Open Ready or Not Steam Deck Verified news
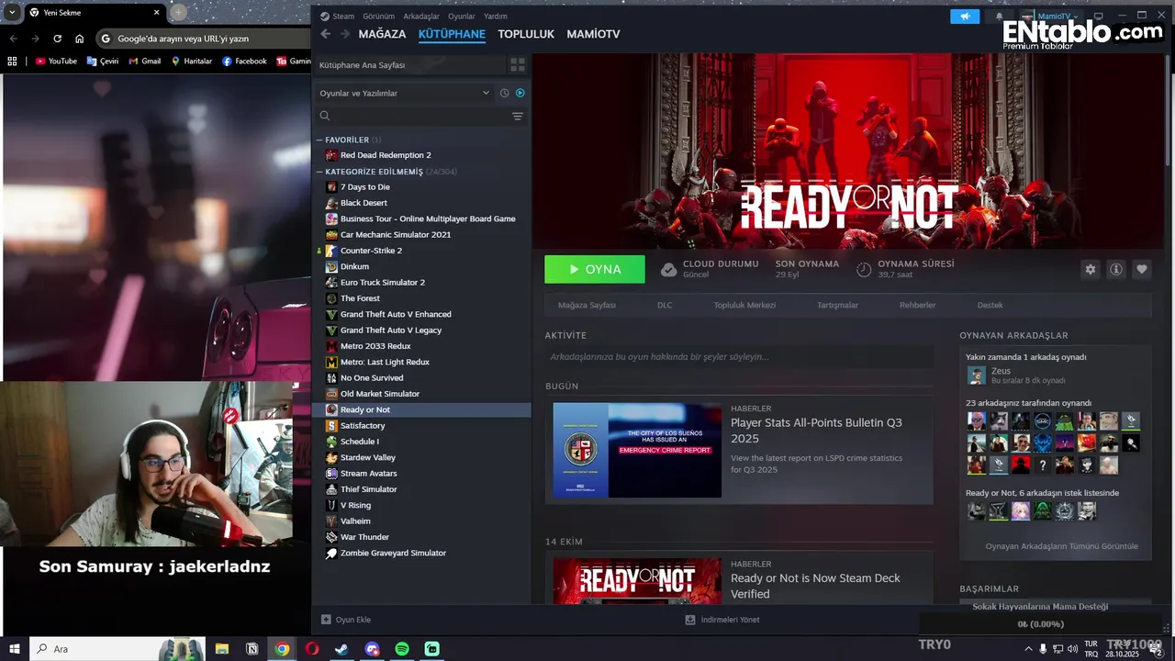 click(x=815, y=586)
